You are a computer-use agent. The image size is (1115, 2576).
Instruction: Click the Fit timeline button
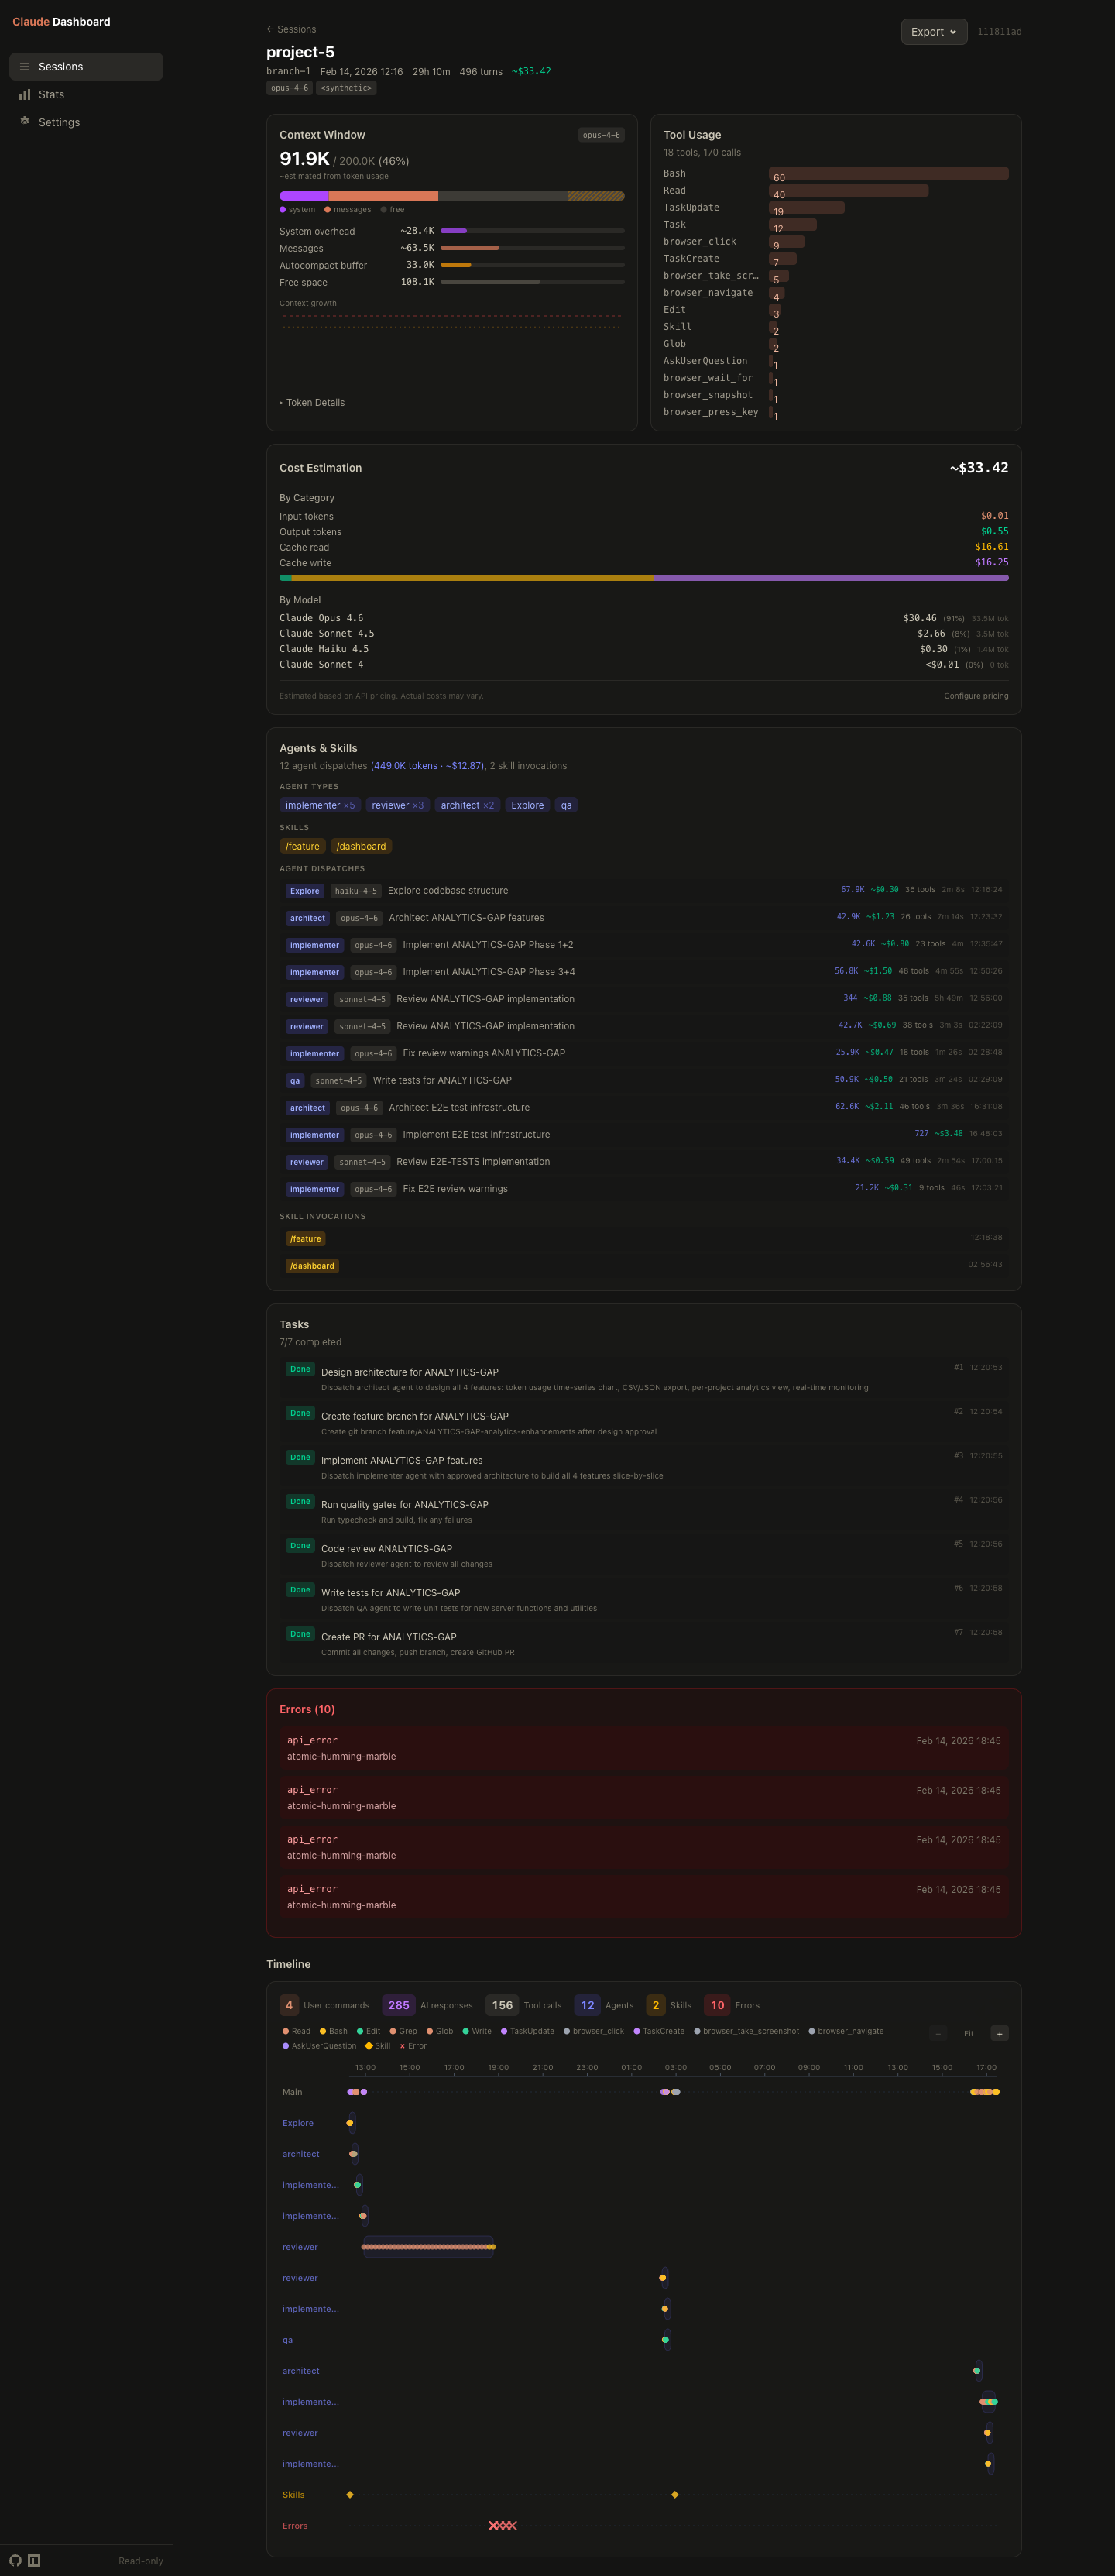coord(968,2033)
